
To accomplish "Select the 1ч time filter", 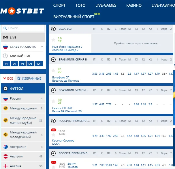I will (x=7, y=64).
